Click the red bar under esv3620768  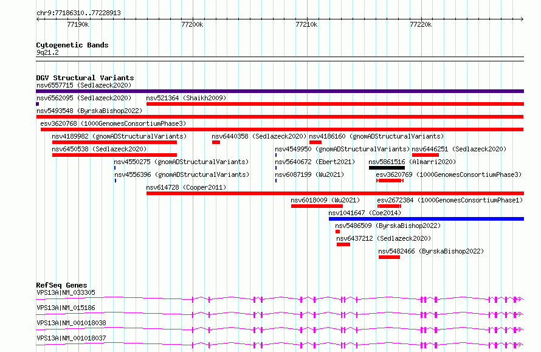click(282, 129)
